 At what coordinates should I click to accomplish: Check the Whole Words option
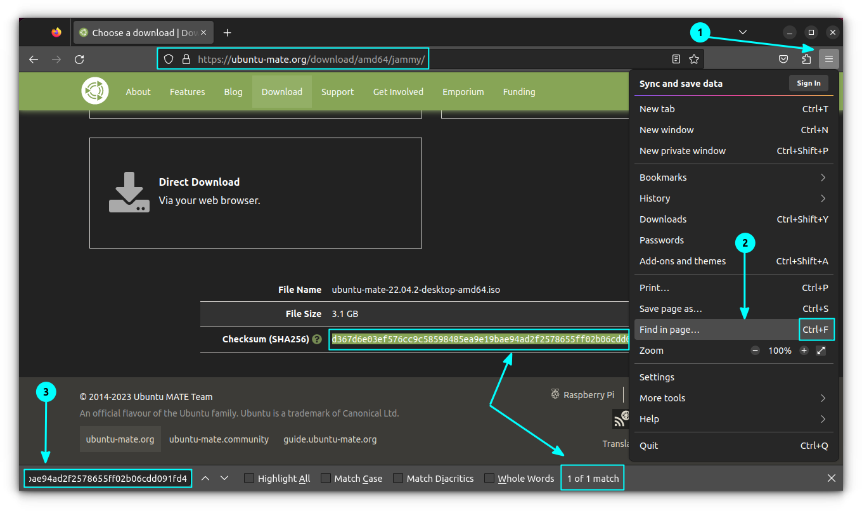[489, 478]
